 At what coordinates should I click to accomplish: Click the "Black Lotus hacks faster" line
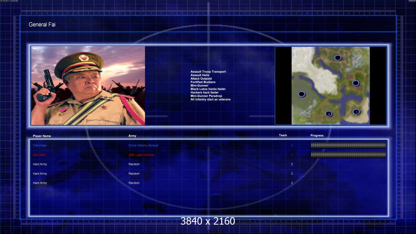[x=208, y=89]
